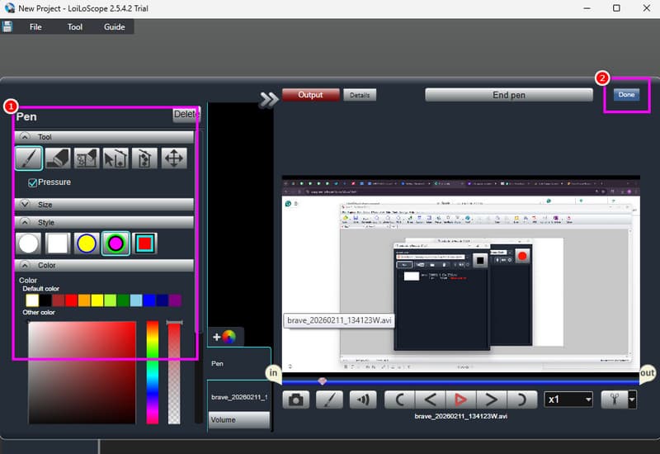This screenshot has width=660, height=454.
Task: Open the File menu
Action: pyautogui.click(x=35, y=26)
